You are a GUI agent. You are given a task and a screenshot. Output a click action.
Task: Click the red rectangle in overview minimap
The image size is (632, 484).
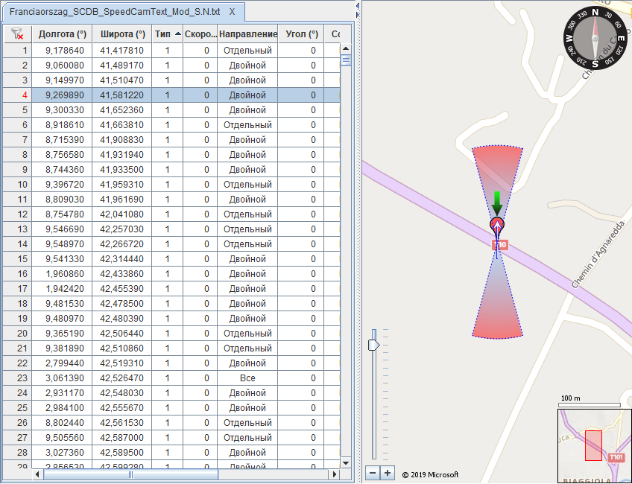[593, 445]
